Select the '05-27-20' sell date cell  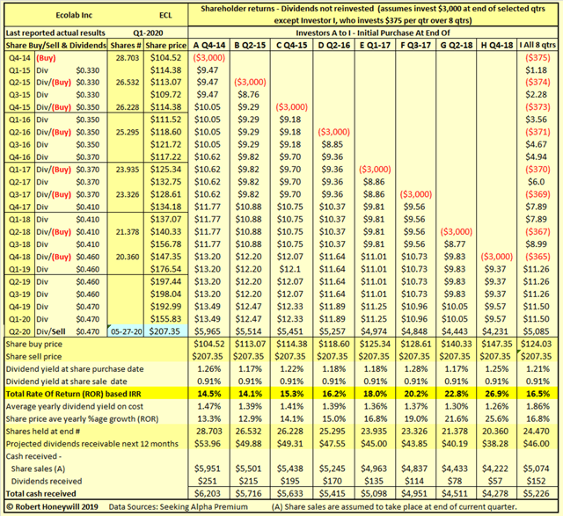click(x=126, y=331)
